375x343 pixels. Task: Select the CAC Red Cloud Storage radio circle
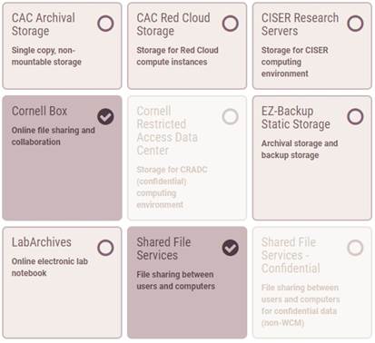tap(231, 24)
